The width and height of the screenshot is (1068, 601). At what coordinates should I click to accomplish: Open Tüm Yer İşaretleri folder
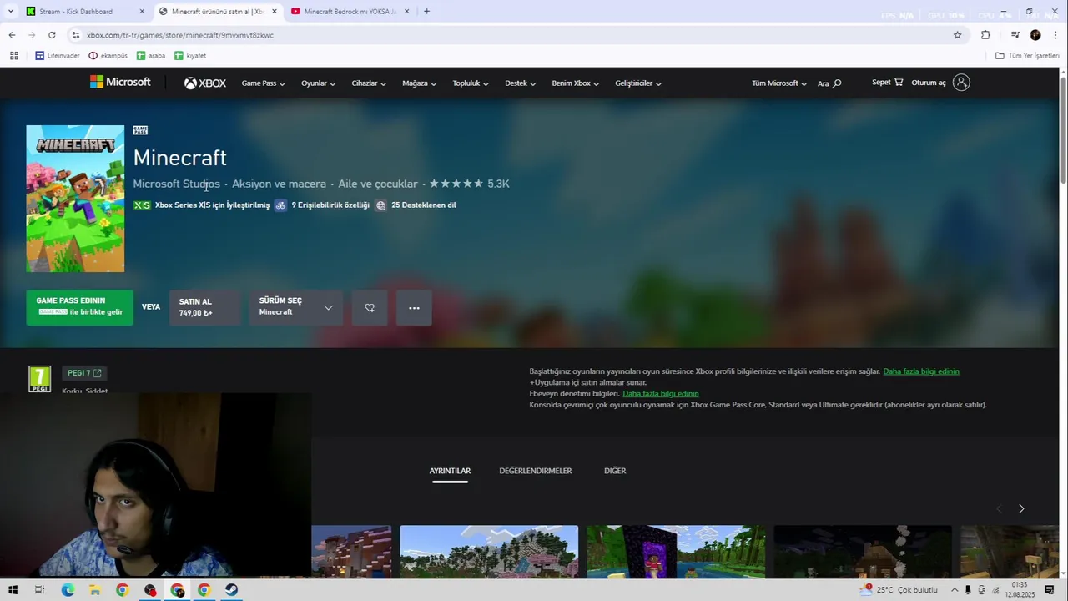click(x=1027, y=56)
